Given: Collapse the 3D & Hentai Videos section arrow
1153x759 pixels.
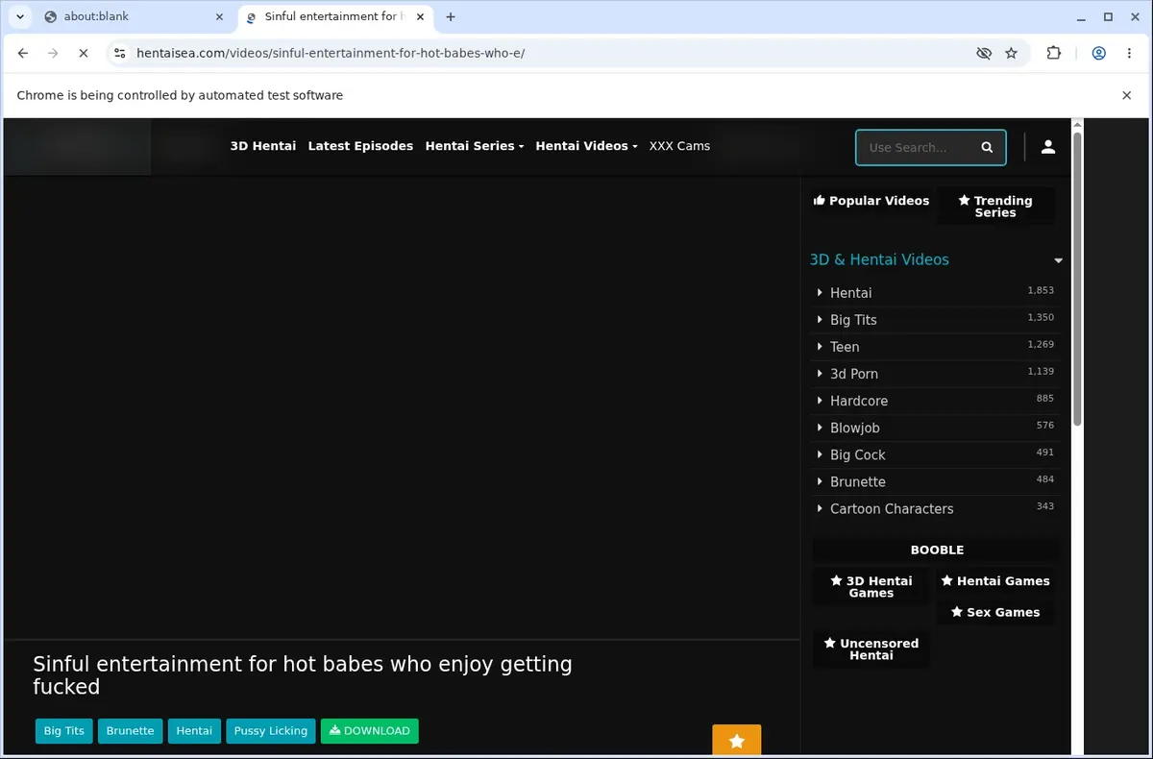Looking at the screenshot, I should (1058, 260).
